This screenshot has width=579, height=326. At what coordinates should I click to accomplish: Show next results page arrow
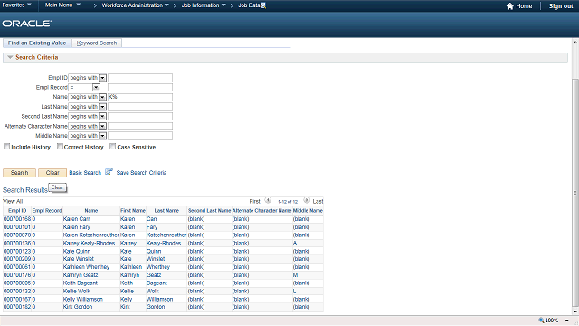[307, 200]
